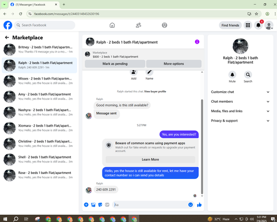This screenshot has height=222, width=277.
Task: Reload the page in browser
Action: point(20,14)
